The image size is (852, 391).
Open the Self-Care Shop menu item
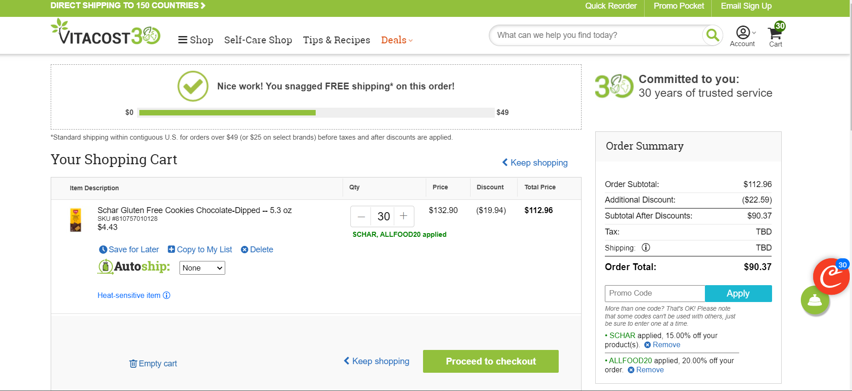click(x=258, y=40)
